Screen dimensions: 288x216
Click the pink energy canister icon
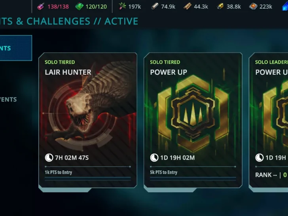tap(41, 7)
